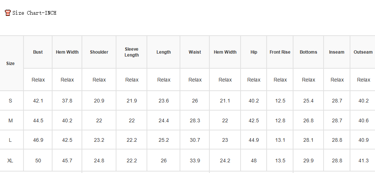This screenshot has height=173, width=375.
Task: Click the Sleeve Length column header
Action: pos(131,52)
